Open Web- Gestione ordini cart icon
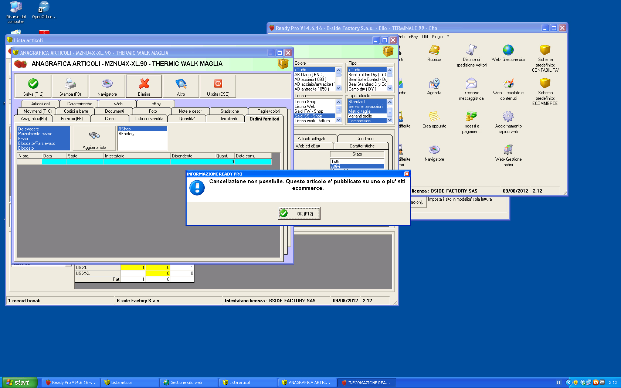 [508, 150]
